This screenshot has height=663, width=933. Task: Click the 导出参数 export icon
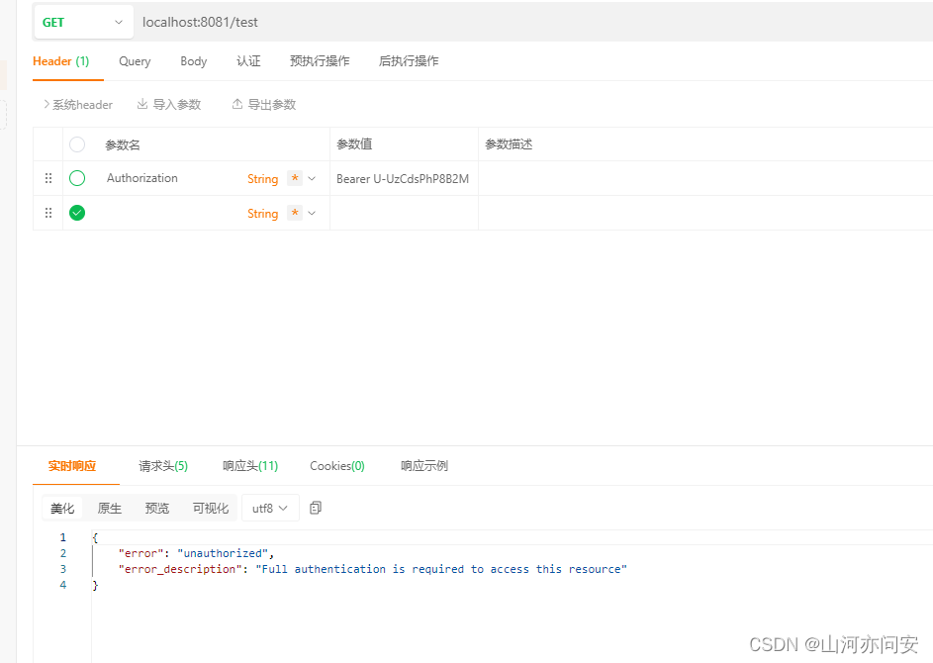tap(237, 104)
